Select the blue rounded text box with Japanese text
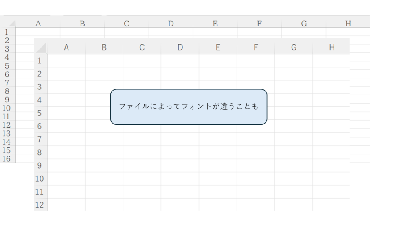The height and width of the screenshot is (234, 417). (x=189, y=107)
